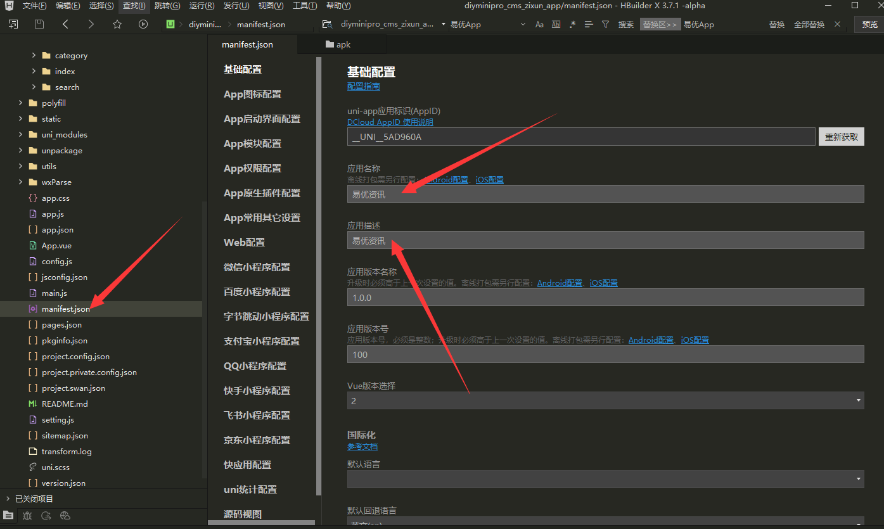The image size is (884, 529).
Task: Open the debug bug icon panel
Action: point(27,515)
